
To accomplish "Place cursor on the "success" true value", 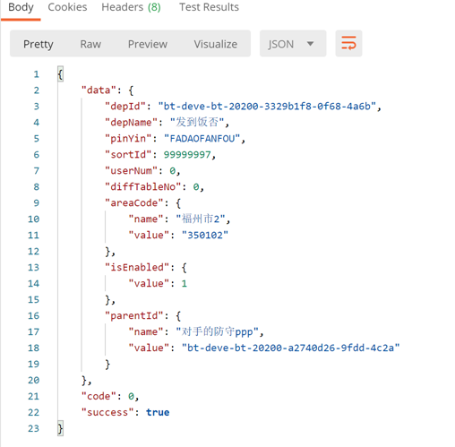I will click(158, 412).
